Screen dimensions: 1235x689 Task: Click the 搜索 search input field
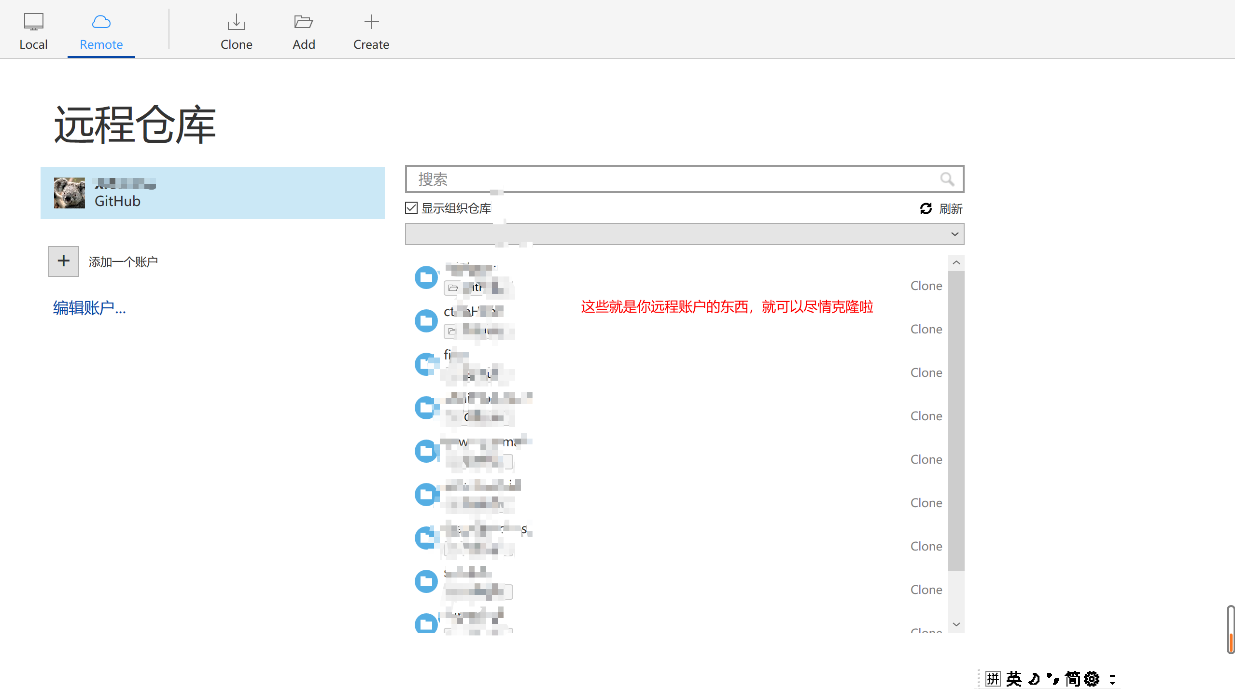[x=671, y=179]
